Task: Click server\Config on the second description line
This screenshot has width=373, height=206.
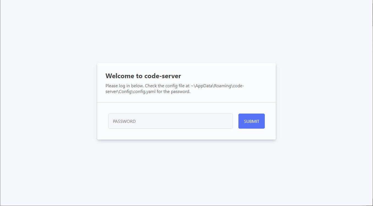Action: [x=119, y=92]
